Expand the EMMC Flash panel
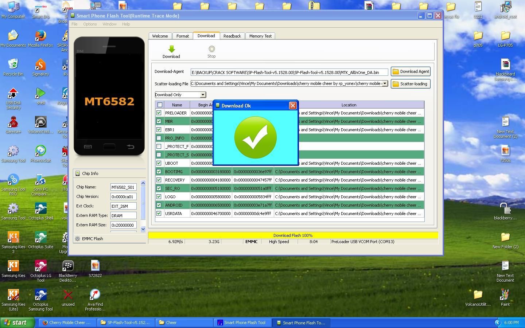Screen dimensions: 525x328 (109, 239)
